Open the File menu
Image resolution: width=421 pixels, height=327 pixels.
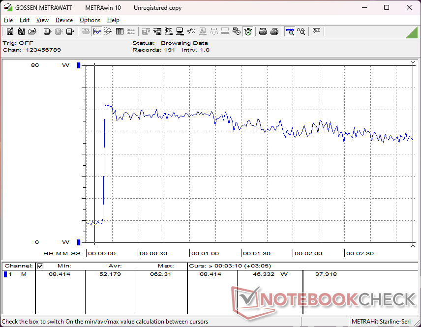(8, 20)
